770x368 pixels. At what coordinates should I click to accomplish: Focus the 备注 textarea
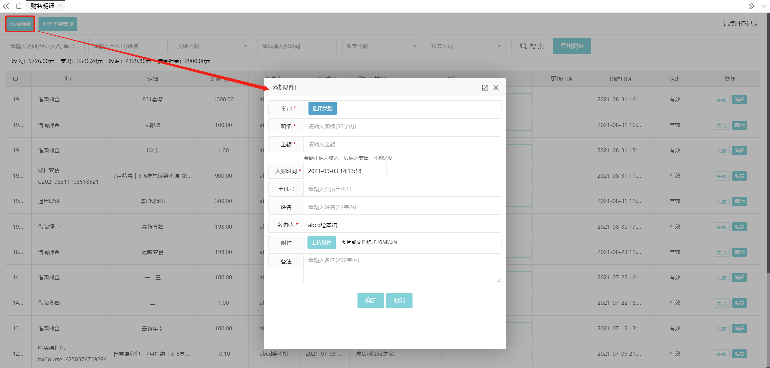(x=402, y=268)
